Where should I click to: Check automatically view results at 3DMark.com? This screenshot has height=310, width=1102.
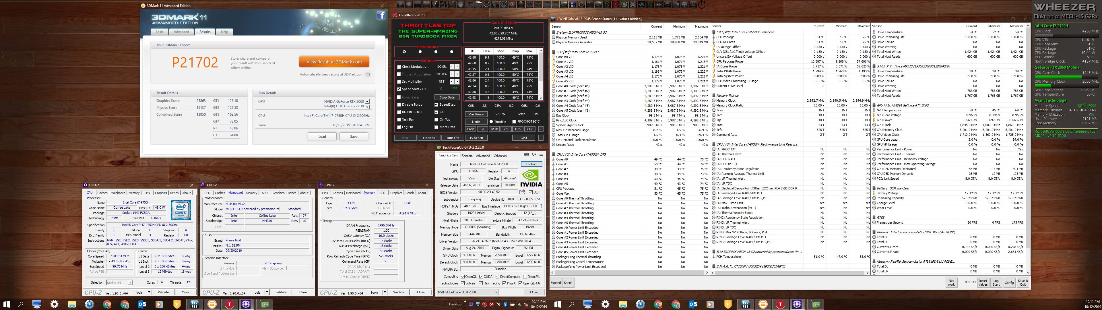pyautogui.click(x=367, y=75)
